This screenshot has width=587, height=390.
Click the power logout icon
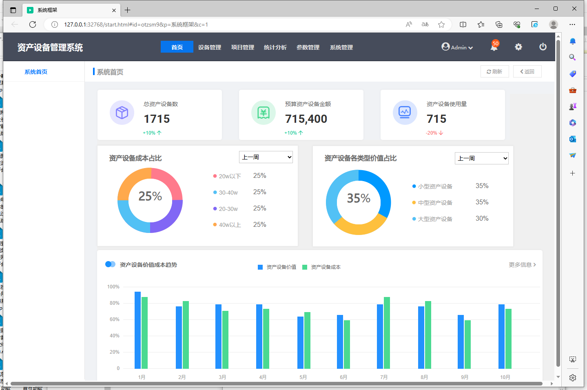click(x=543, y=47)
